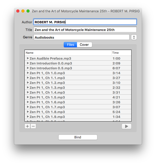Click the 6:07 time value
This screenshot has width=156, height=165.
[116, 68]
